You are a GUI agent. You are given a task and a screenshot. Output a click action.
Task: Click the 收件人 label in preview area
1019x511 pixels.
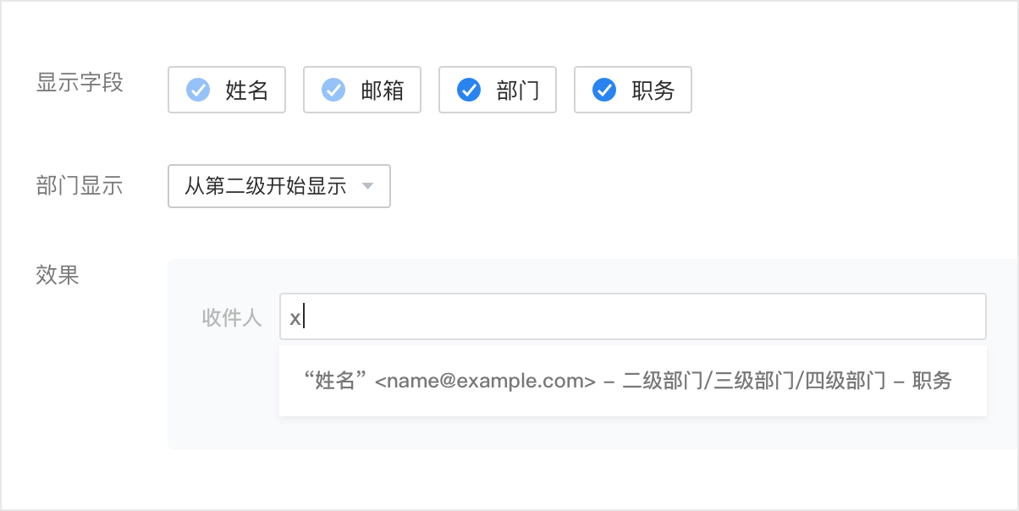coord(232,316)
